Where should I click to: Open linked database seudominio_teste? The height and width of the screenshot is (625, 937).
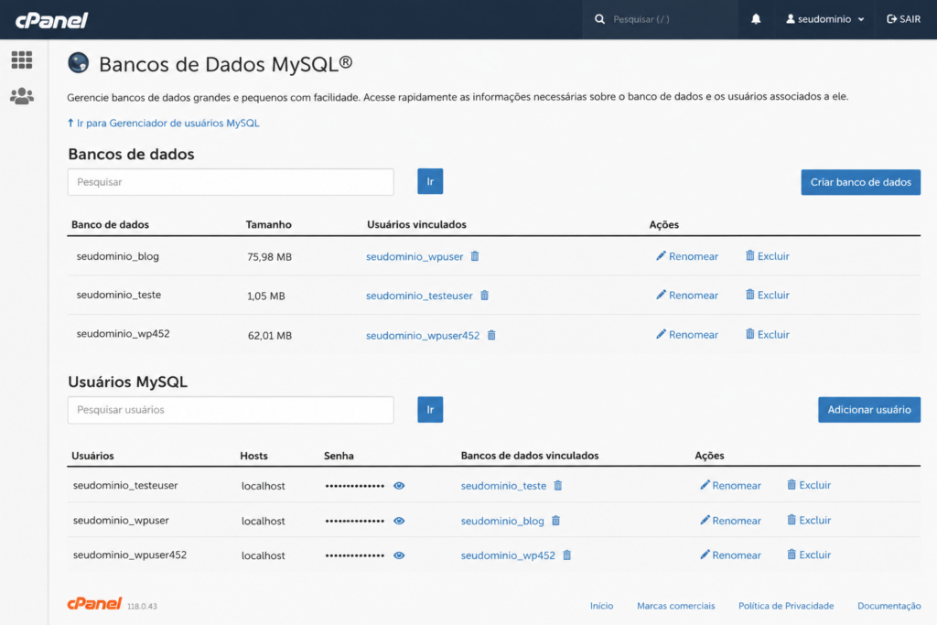pos(504,486)
